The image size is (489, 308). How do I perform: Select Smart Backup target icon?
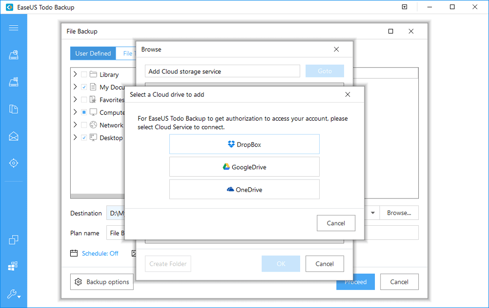pyautogui.click(x=13, y=163)
